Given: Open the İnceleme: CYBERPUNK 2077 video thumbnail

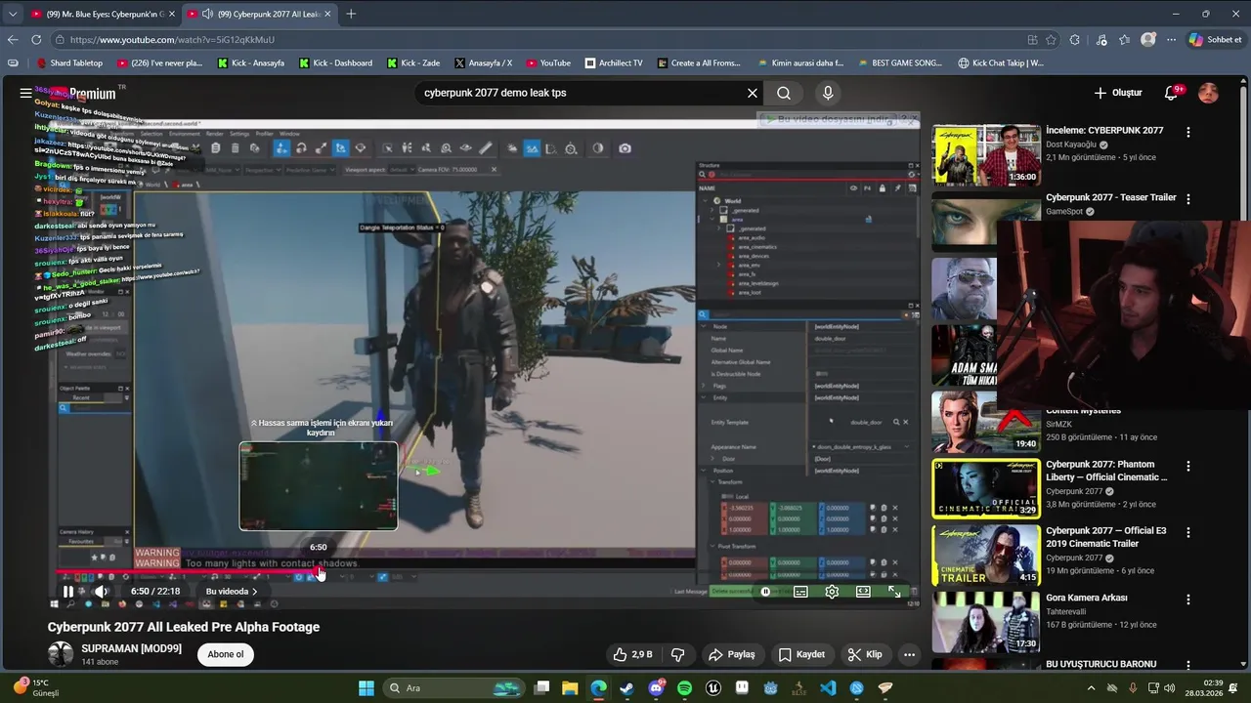Looking at the screenshot, I should [x=985, y=155].
